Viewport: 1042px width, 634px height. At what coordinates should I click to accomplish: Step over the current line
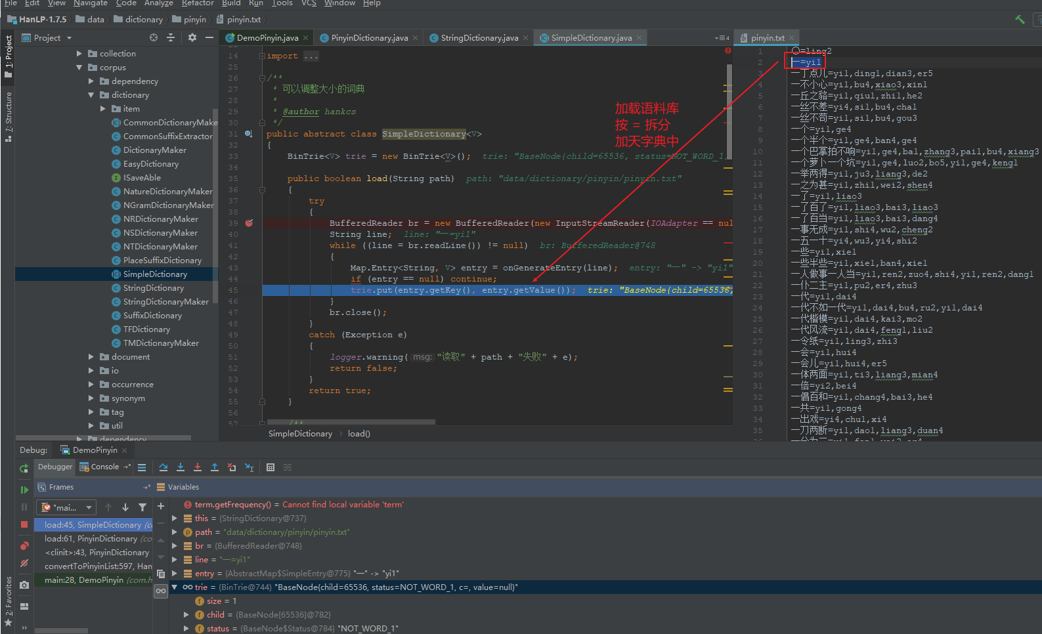[x=163, y=467]
